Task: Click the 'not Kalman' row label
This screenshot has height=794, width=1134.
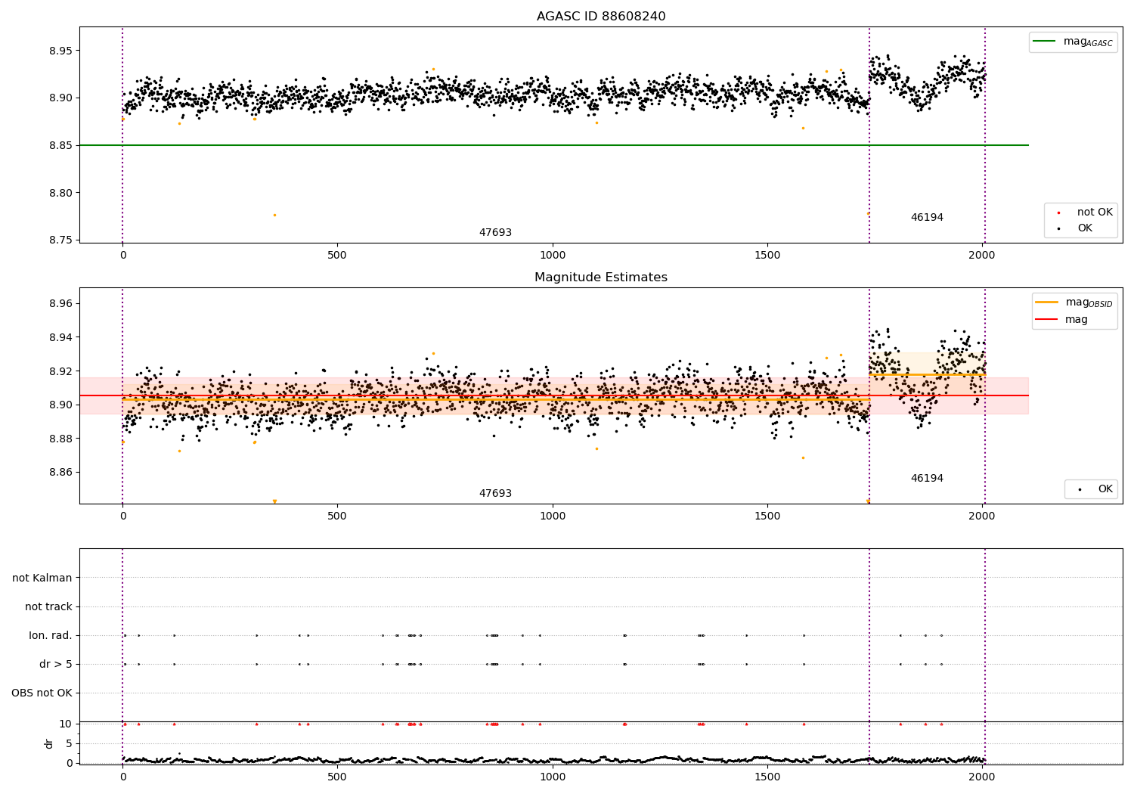Action: (42, 578)
